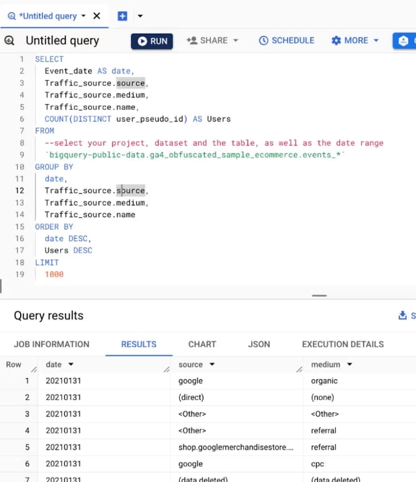
Task: Switch to JSON tab
Action: pyautogui.click(x=259, y=345)
